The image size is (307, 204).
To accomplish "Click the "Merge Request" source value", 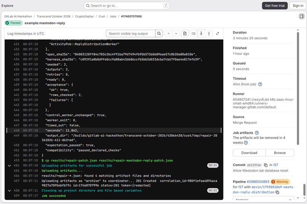I will [x=245, y=123].
